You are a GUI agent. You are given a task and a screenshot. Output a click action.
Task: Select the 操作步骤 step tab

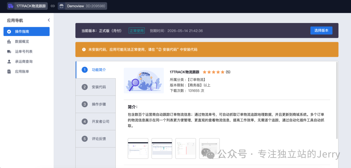pos(96,104)
